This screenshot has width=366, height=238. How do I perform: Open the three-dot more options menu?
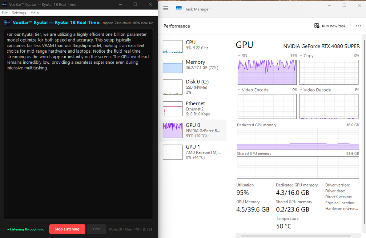point(358,26)
